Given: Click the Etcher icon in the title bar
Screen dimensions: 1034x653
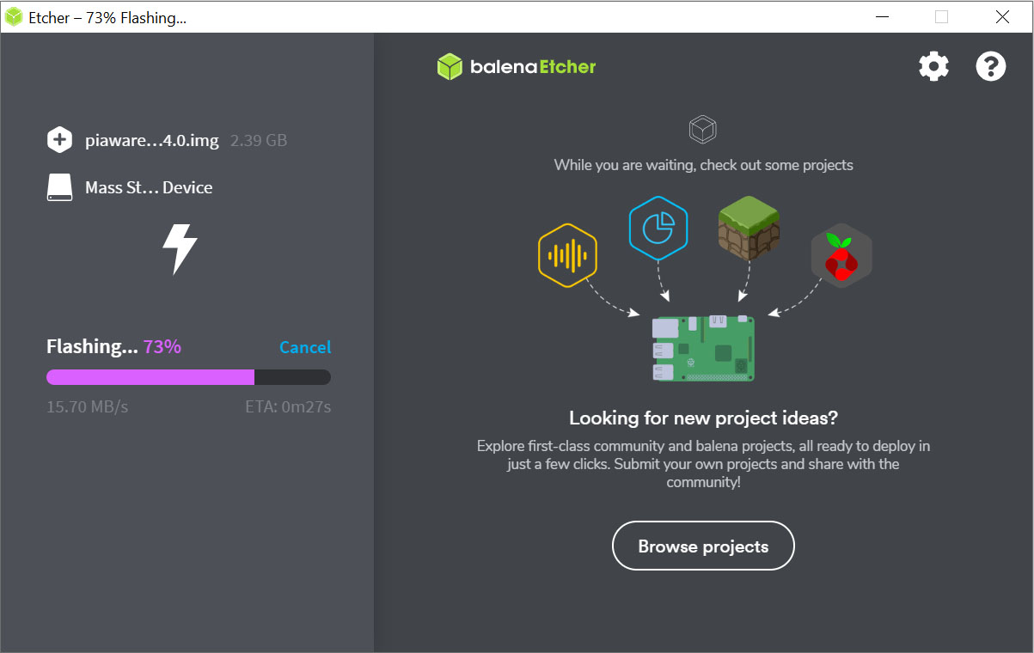Looking at the screenshot, I should pyautogui.click(x=14, y=17).
